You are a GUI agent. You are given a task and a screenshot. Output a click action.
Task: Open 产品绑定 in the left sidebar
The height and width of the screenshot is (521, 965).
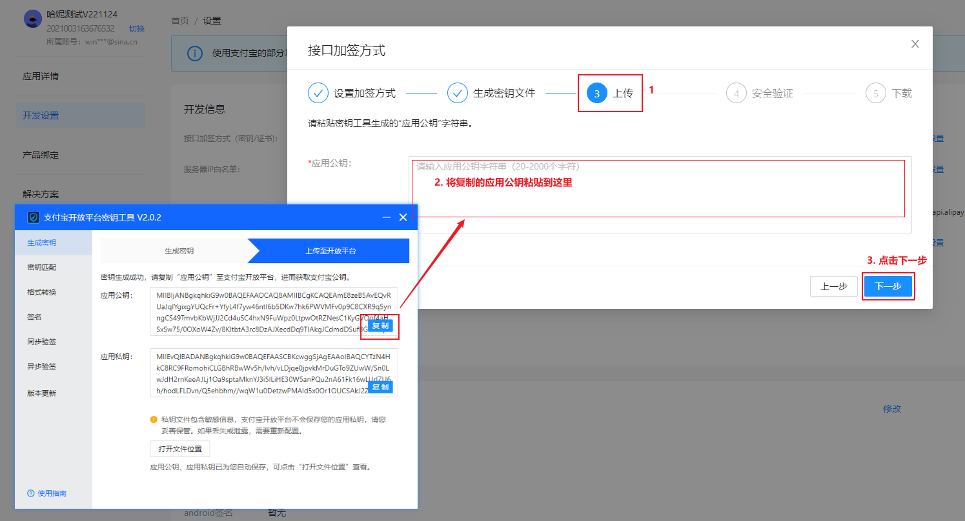pos(41,155)
